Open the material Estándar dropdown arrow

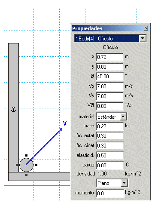point(123,117)
